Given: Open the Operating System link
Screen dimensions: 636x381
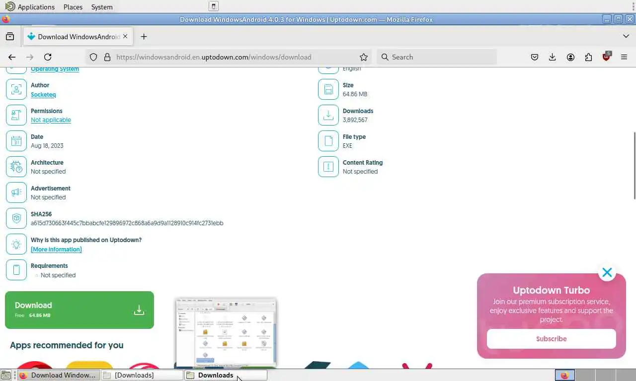Looking at the screenshot, I should tap(55, 69).
